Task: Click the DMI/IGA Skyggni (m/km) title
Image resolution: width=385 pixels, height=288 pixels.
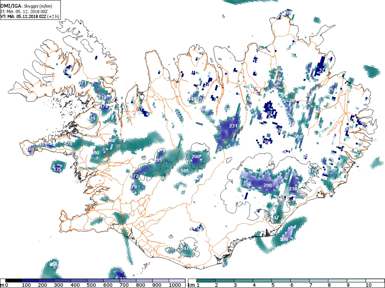Action: (x=26, y=6)
